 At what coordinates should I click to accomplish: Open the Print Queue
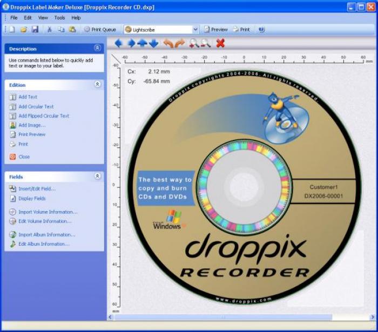tap(100, 29)
